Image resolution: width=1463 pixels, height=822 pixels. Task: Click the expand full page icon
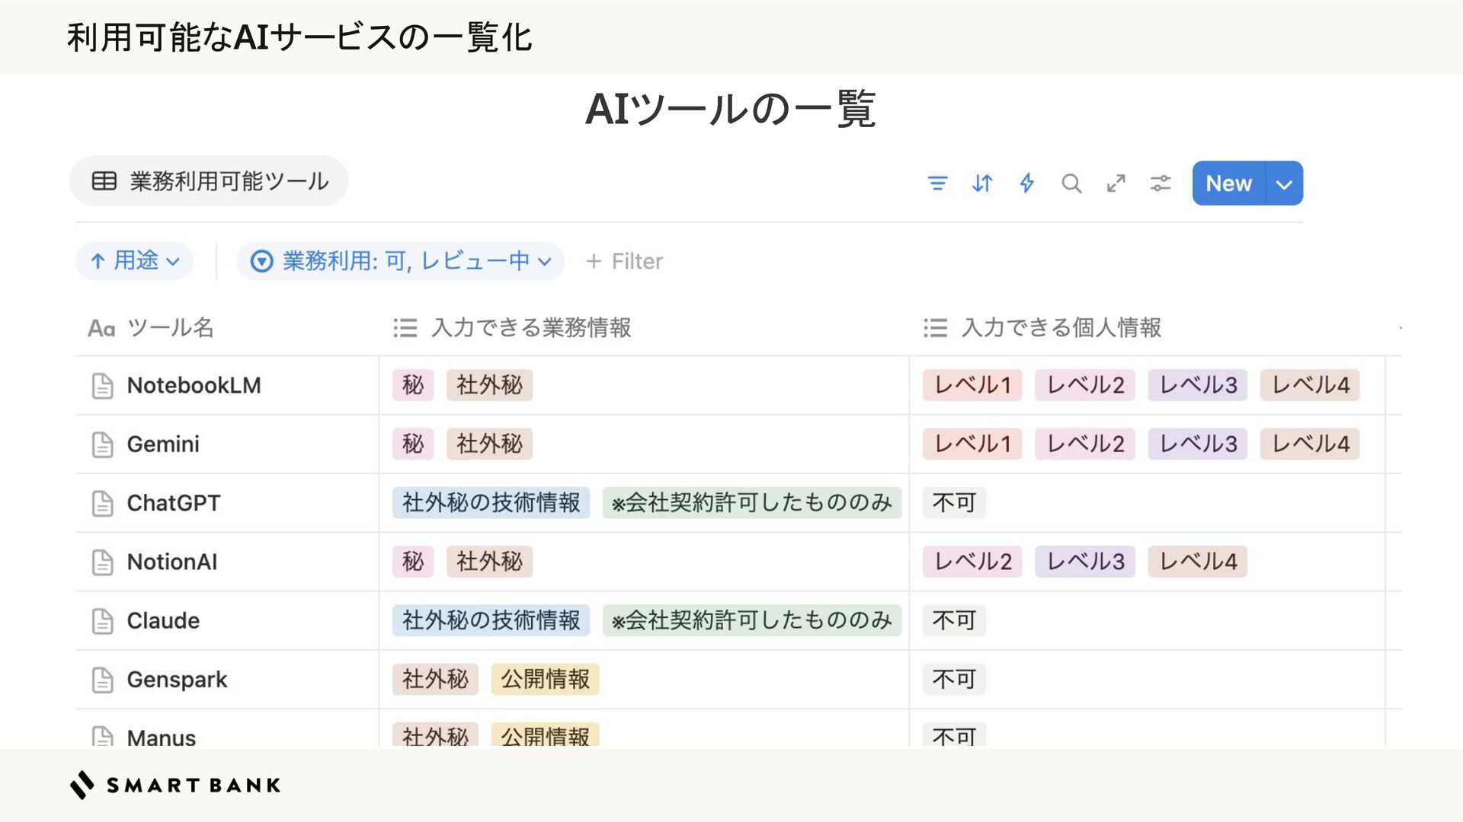point(1116,183)
